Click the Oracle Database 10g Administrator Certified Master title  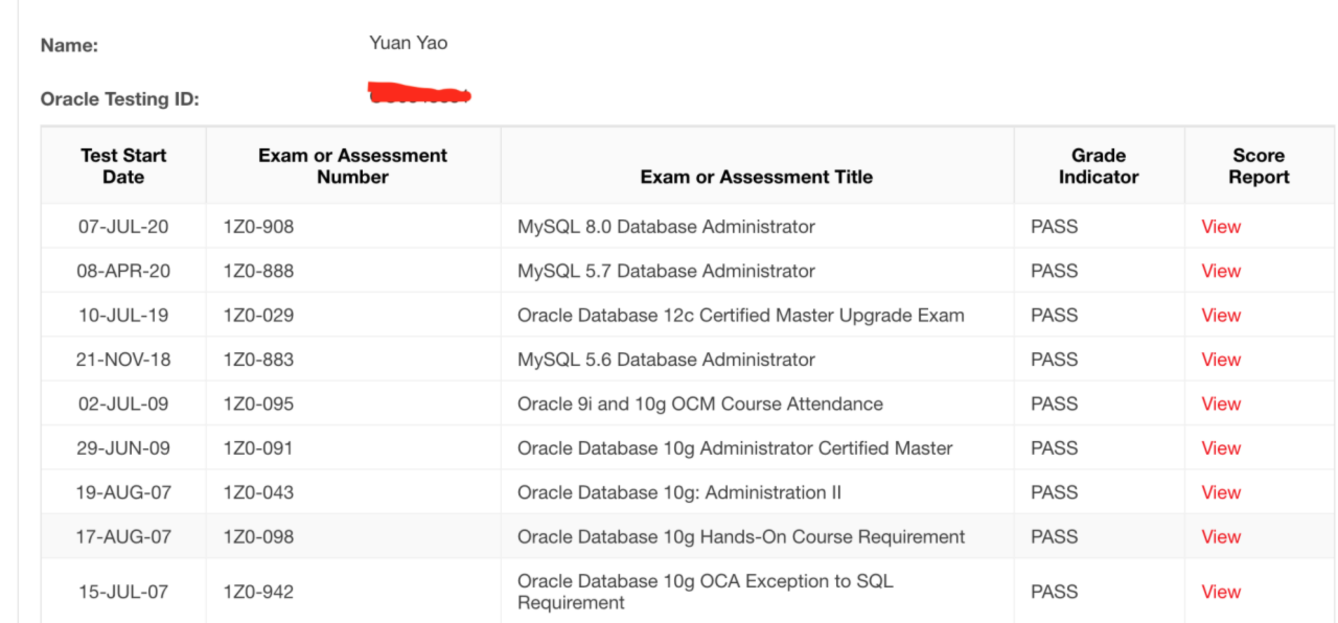pyautogui.click(x=734, y=448)
